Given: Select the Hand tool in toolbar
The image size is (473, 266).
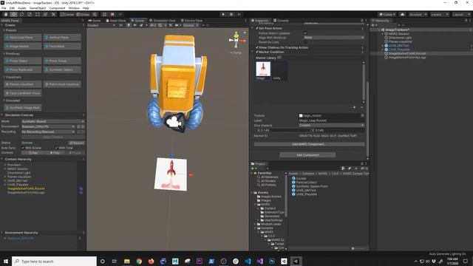Looking at the screenshot, I should click(x=6, y=14).
